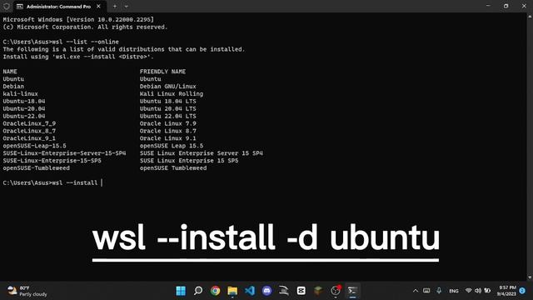Open the Windows Start menu
The width and height of the screenshot is (533, 300).
pos(181,291)
